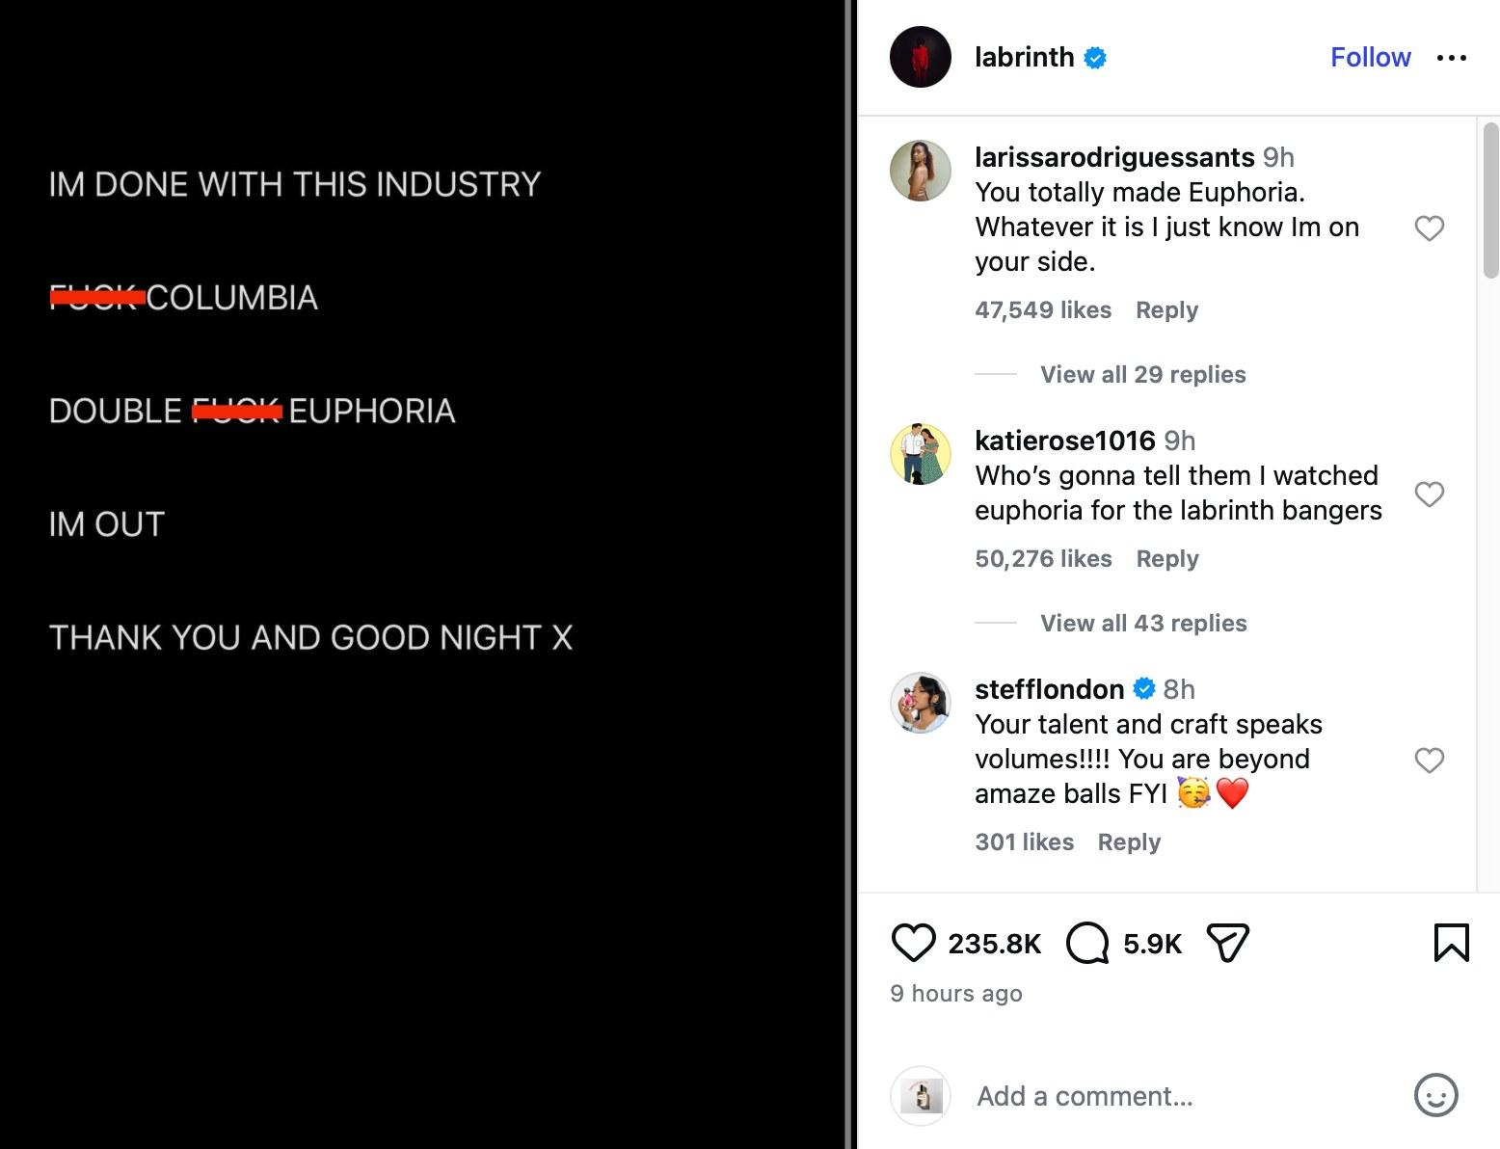Like larissarodriguessants' comment with the heart
Screen dimensions: 1500x1149
[x=1430, y=228]
